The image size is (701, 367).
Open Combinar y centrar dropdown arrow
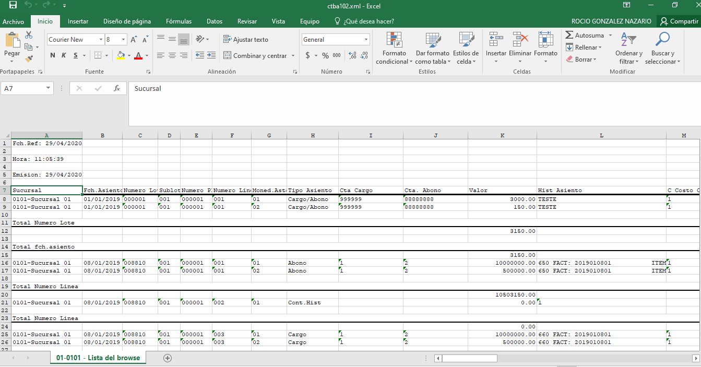(293, 56)
